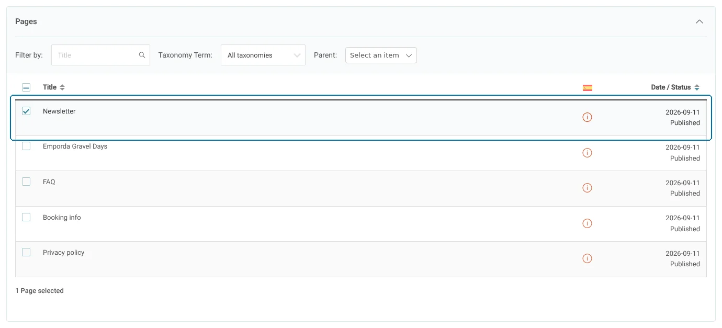Check the Privacy policy checkbox

click(26, 252)
